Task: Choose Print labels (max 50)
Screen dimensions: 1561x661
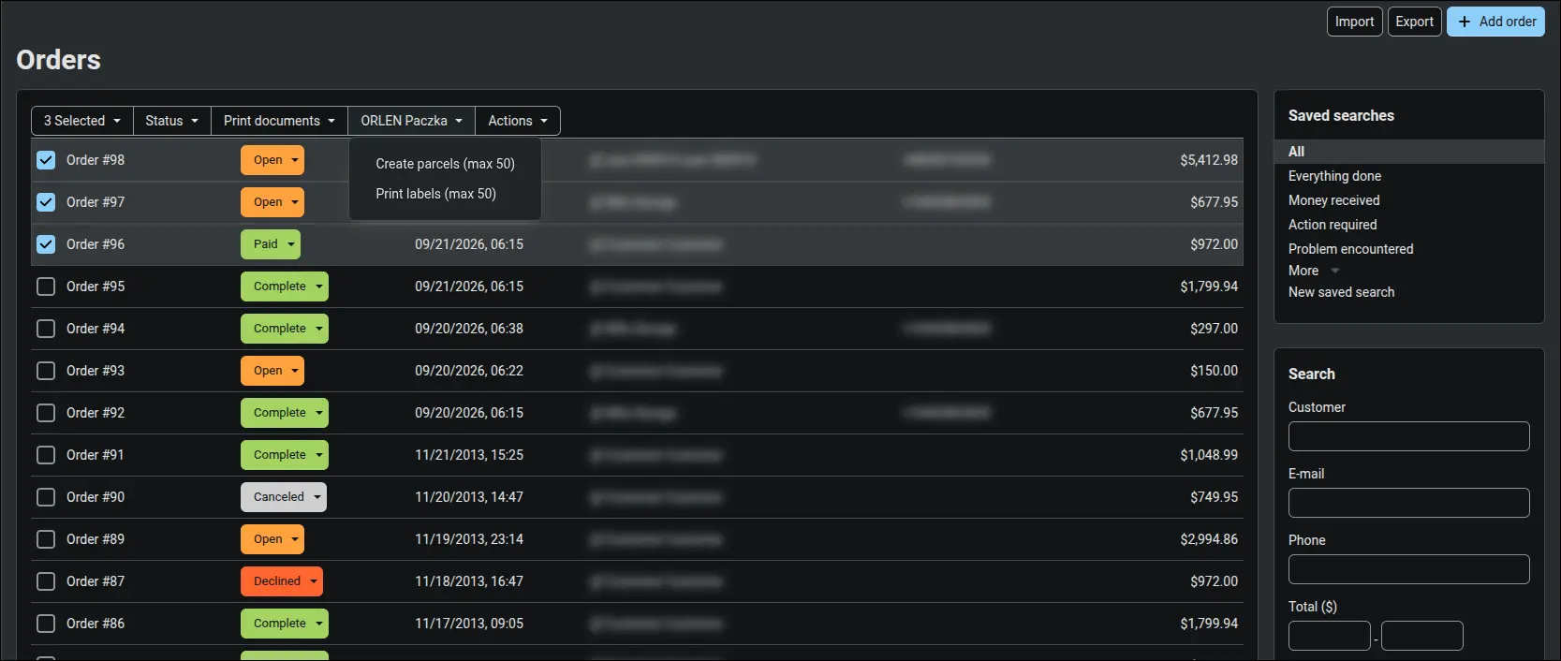Action: coord(436,194)
